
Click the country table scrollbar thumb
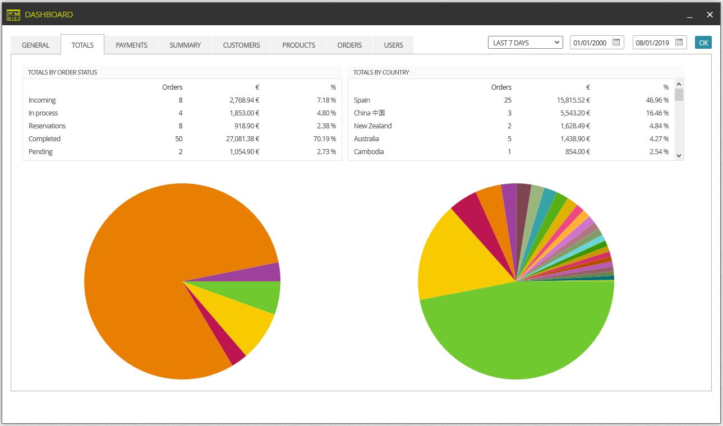coord(679,95)
